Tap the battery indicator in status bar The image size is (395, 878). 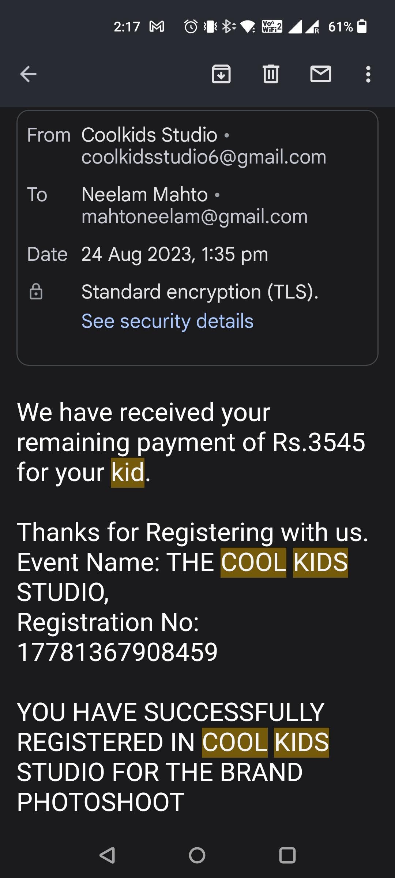[x=362, y=27]
